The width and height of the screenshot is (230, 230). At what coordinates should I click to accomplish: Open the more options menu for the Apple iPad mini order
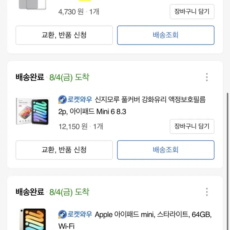click(x=207, y=192)
